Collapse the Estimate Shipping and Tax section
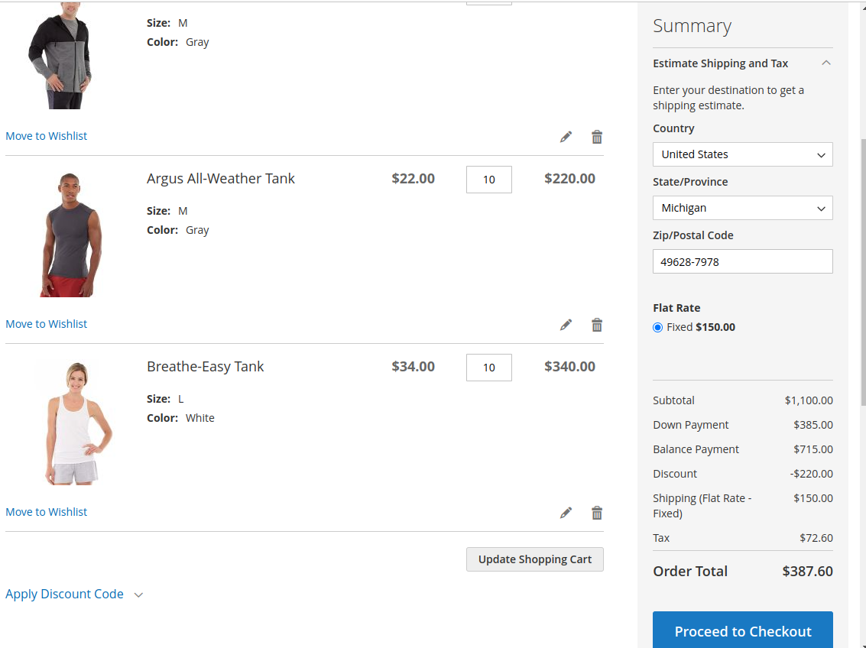The width and height of the screenshot is (866, 648). (825, 63)
